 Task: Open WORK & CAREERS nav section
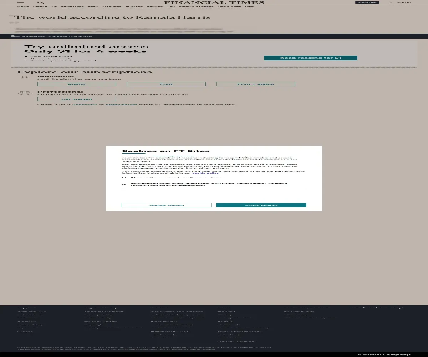[x=196, y=7]
